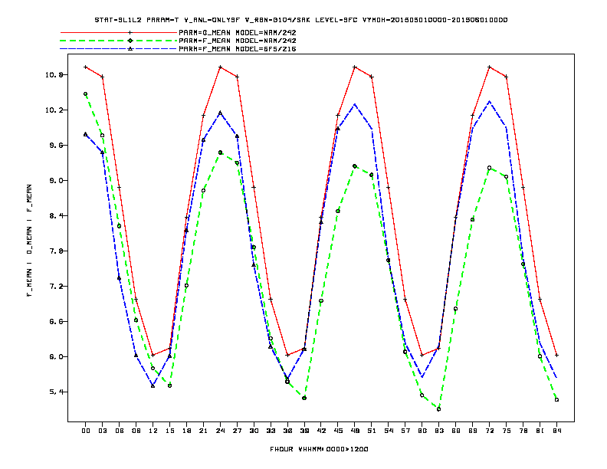The width and height of the screenshot is (607, 469).
Task: Click the 9.6 y-axis tick label
Action: pyautogui.click(x=56, y=145)
